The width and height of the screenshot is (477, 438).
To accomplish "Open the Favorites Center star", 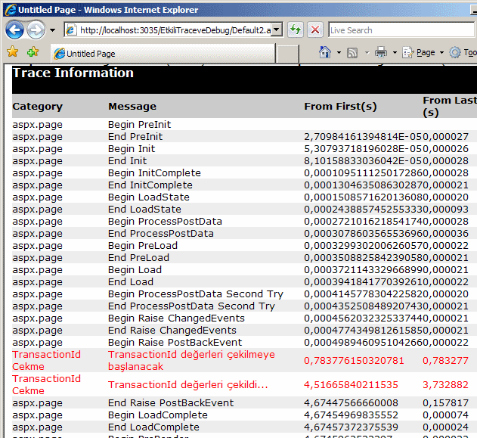I will [12, 53].
